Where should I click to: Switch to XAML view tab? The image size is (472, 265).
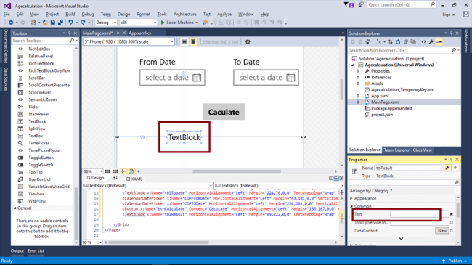point(134,179)
